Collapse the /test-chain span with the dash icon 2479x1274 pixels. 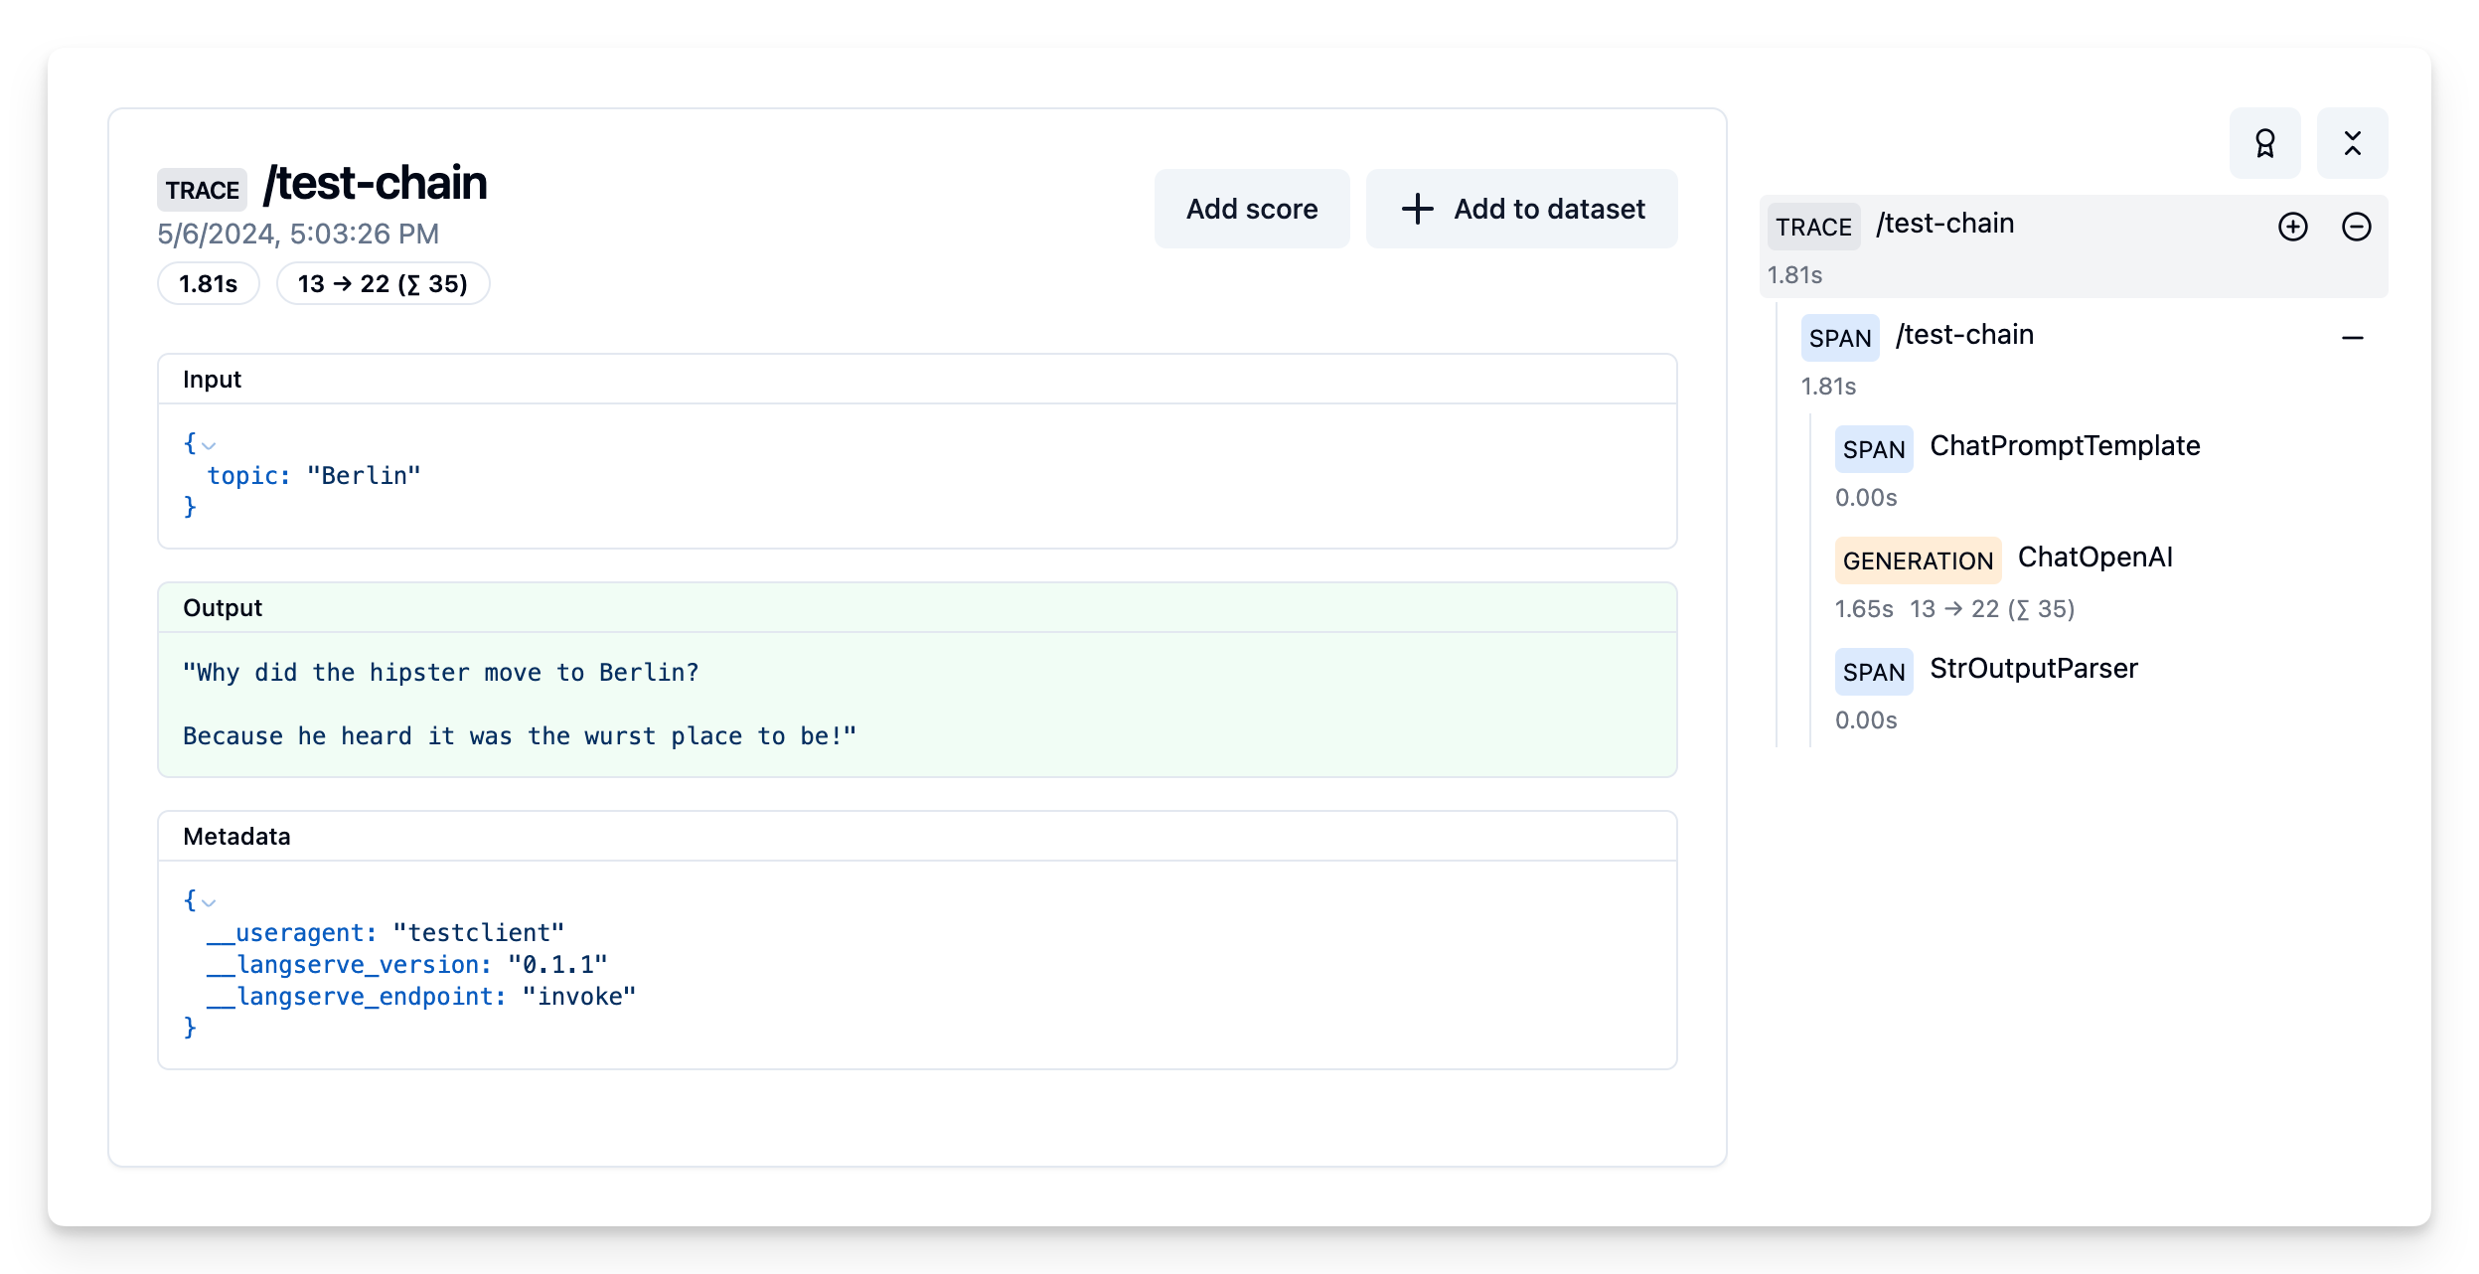pyautogui.click(x=2352, y=338)
